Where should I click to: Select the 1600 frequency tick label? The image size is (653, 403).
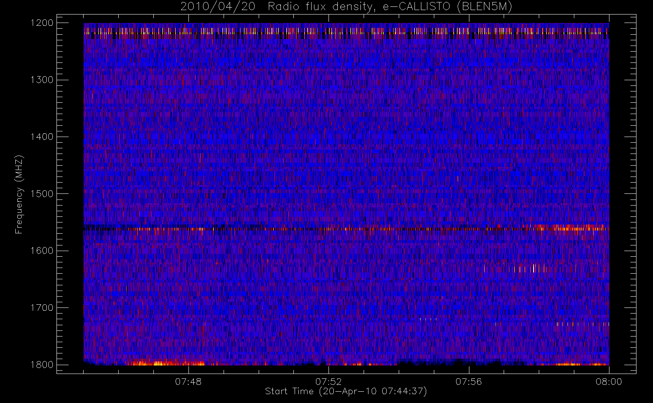tap(42, 251)
